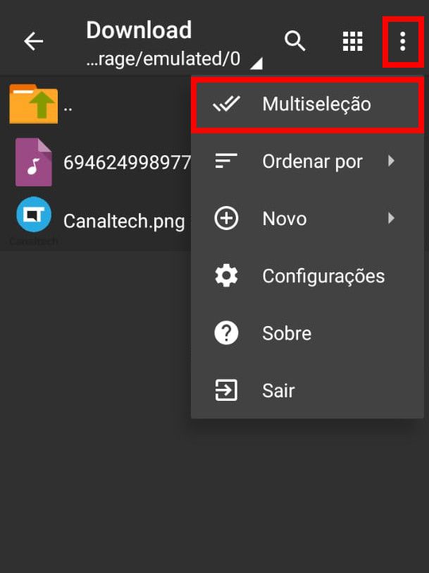
Task: Open the path dropdown triangle
Action: point(256,64)
